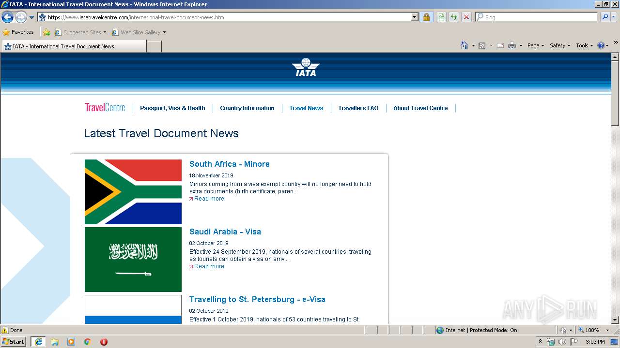Click the Russia flag thumbnail

coord(133,309)
